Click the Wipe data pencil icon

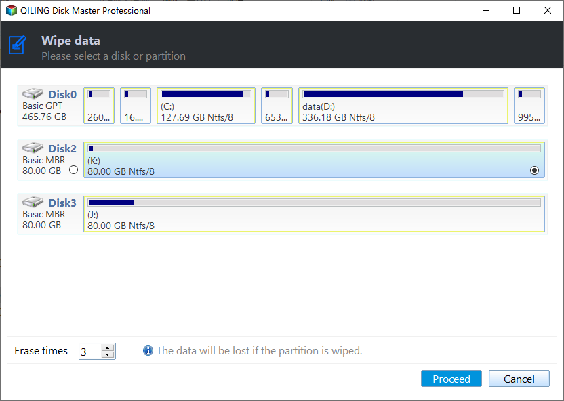click(18, 45)
